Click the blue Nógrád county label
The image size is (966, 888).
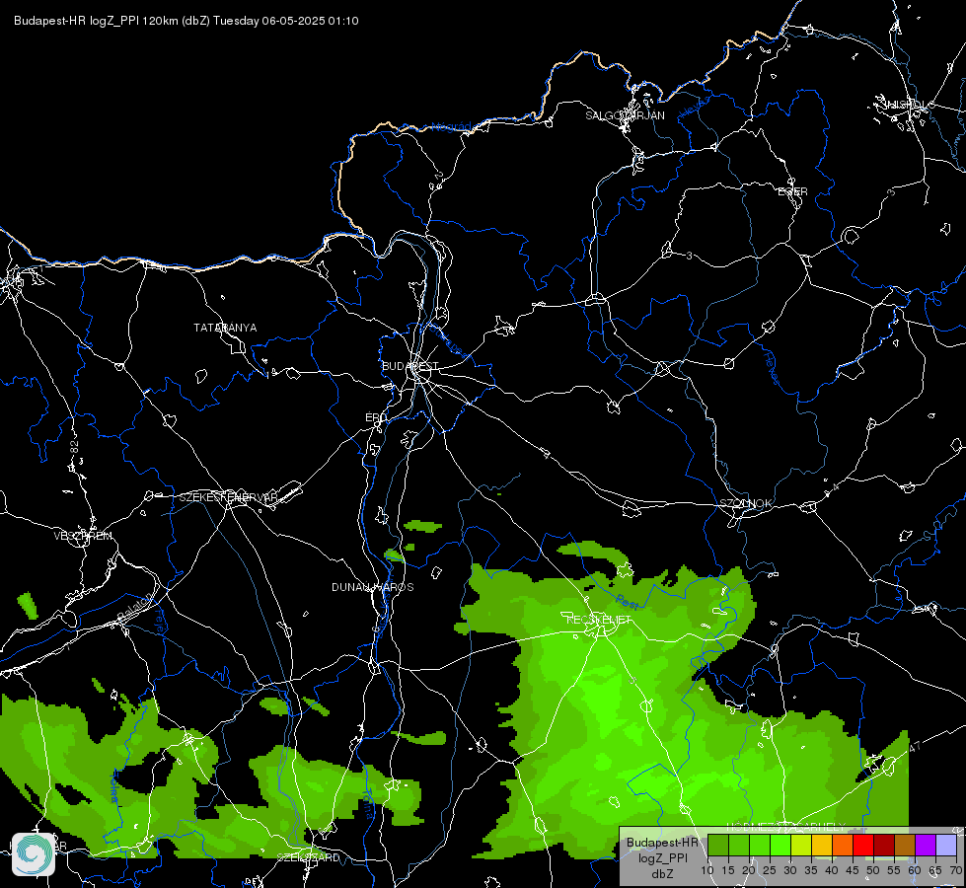(451, 127)
